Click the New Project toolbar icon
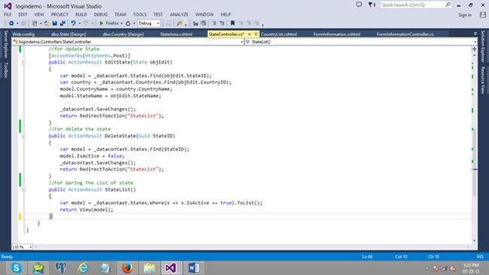Screen dimensions: 489x275 tap(35, 23)
